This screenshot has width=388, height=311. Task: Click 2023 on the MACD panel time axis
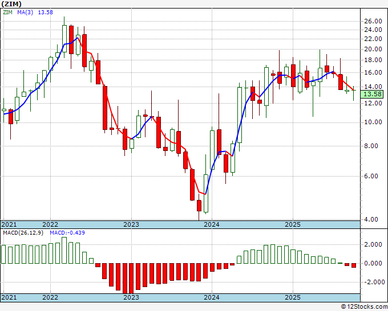(131, 297)
